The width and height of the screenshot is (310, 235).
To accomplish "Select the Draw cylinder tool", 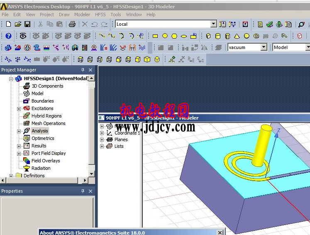I will coord(218,36).
